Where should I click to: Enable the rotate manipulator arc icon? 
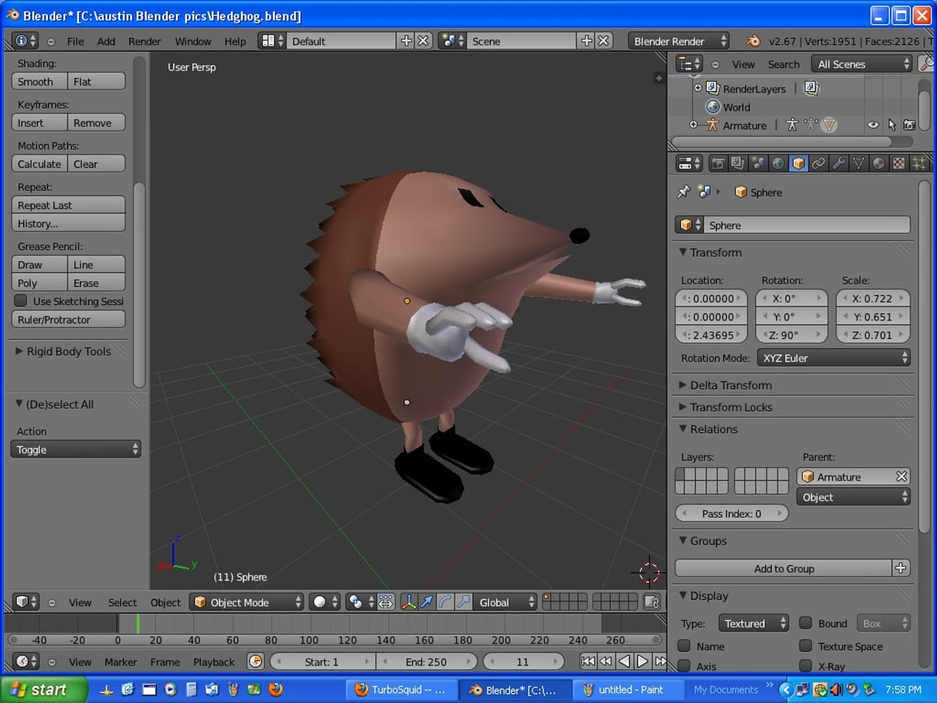(x=445, y=602)
